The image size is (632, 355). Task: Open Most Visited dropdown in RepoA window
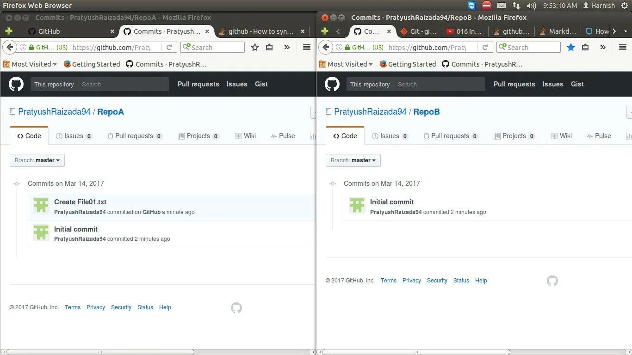tap(30, 64)
